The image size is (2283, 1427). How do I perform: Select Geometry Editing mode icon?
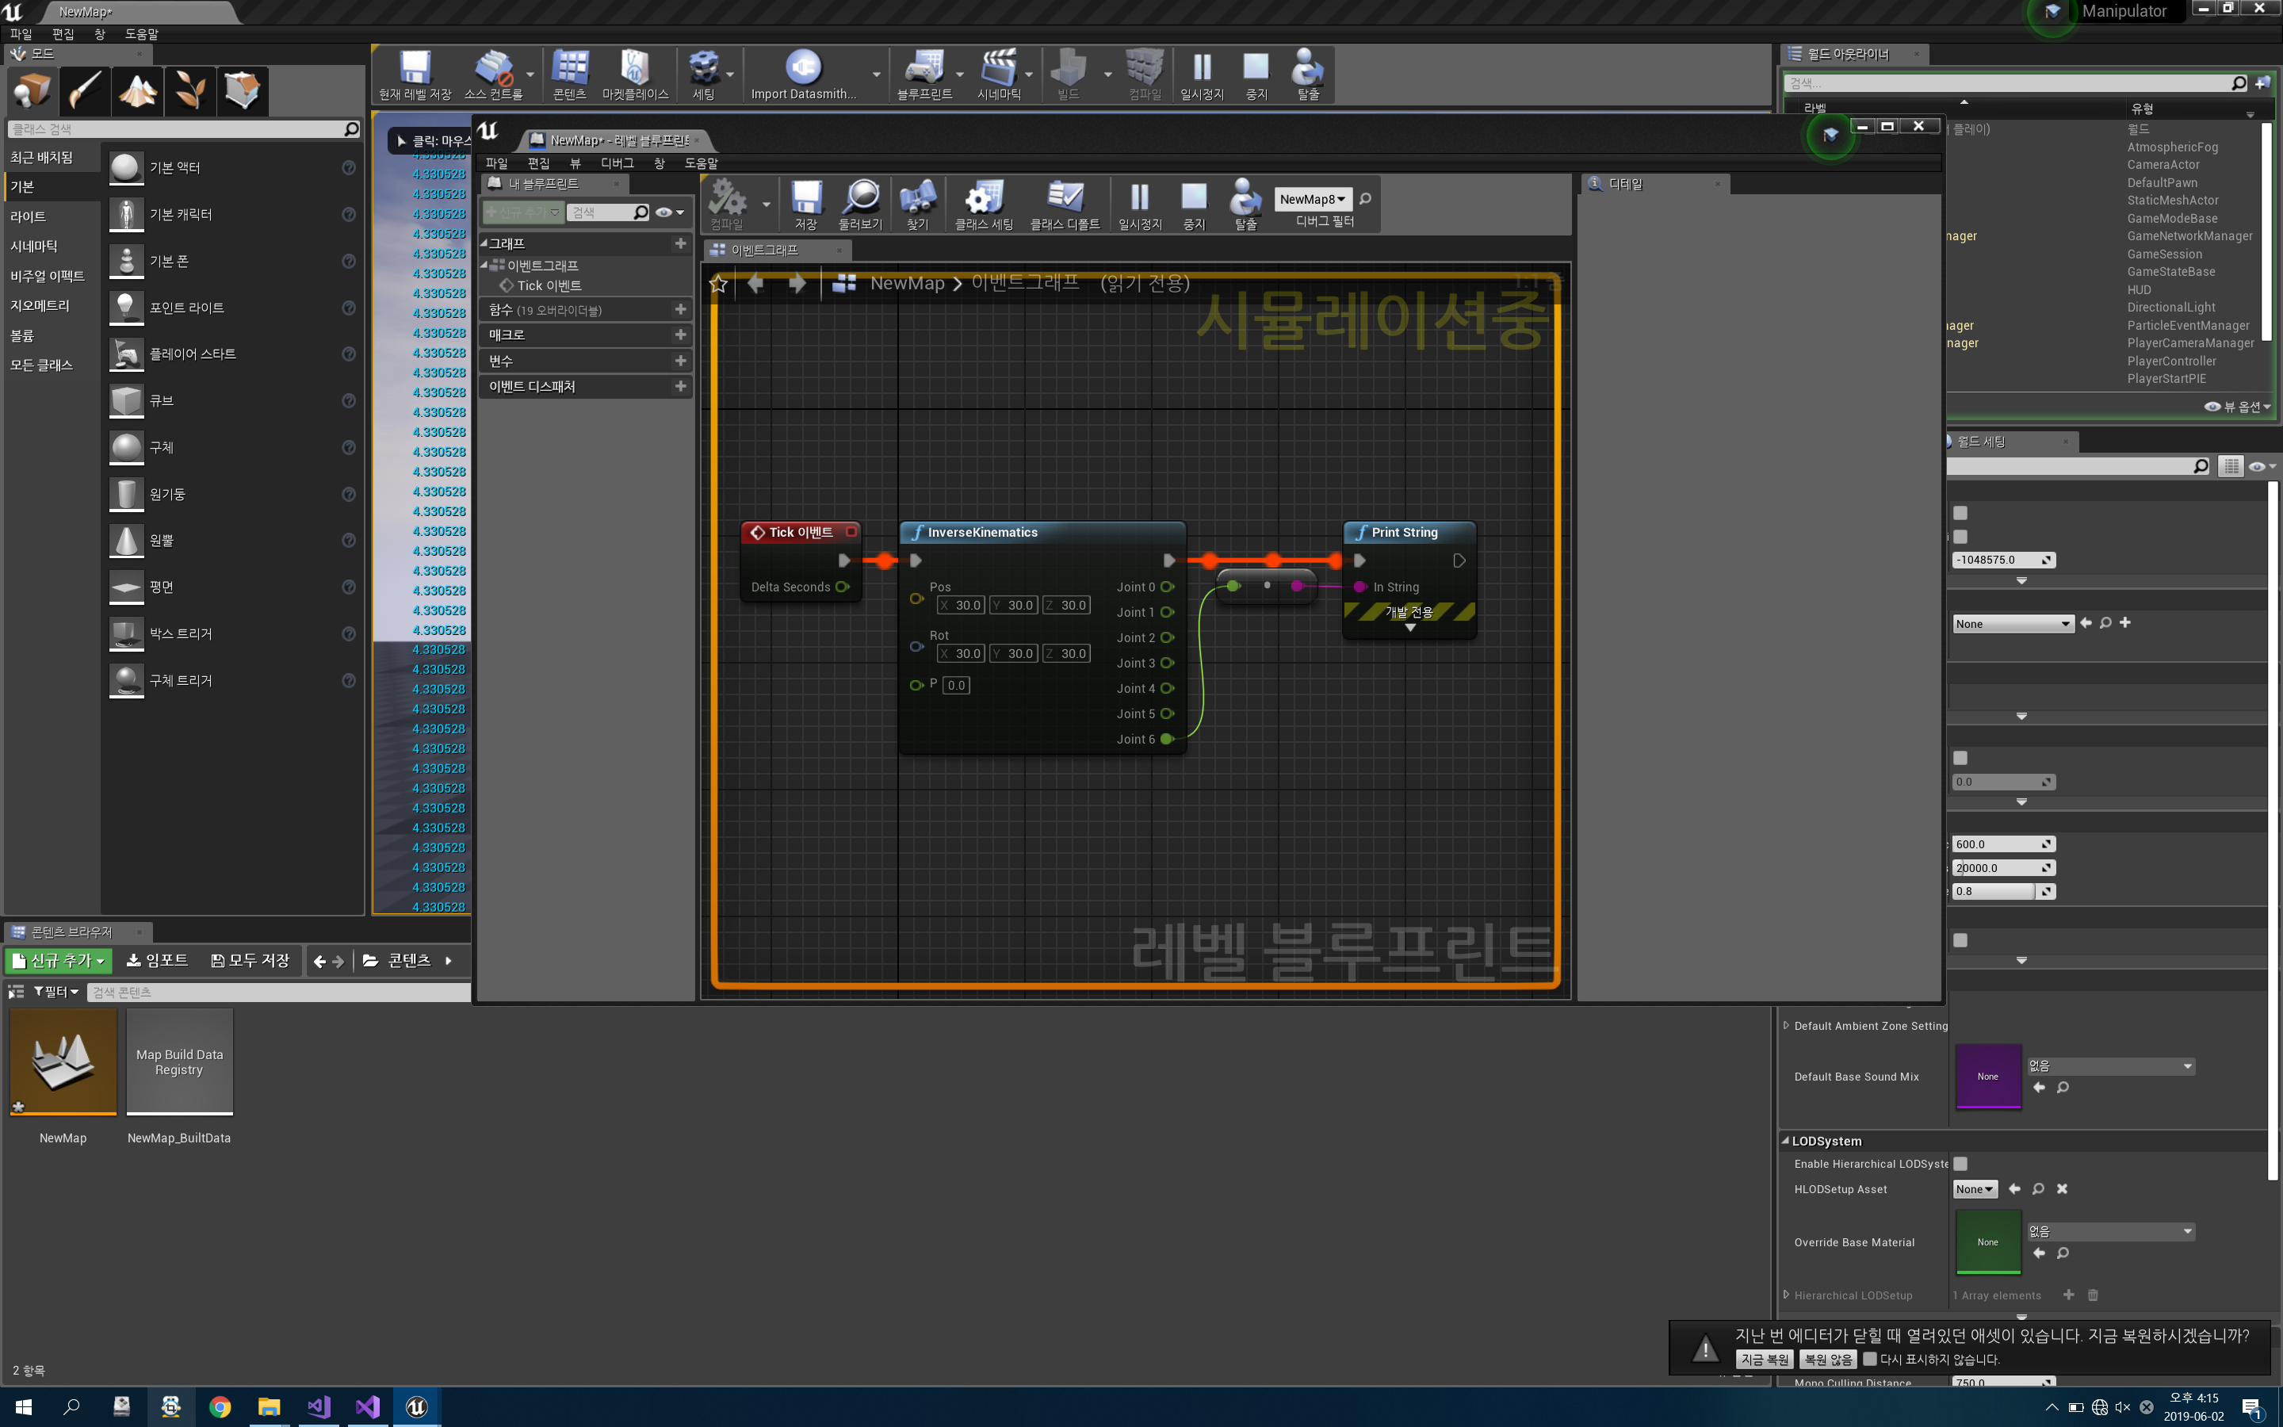pyautogui.click(x=243, y=90)
